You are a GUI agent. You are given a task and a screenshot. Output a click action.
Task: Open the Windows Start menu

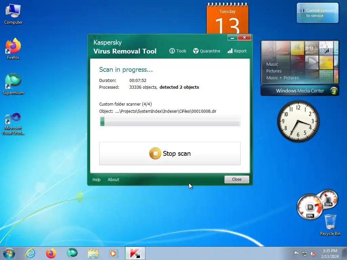click(x=9, y=253)
